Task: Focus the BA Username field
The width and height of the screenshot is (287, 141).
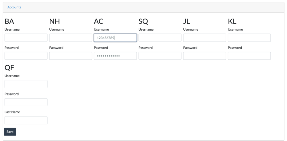Action: pyautogui.click(x=26, y=38)
